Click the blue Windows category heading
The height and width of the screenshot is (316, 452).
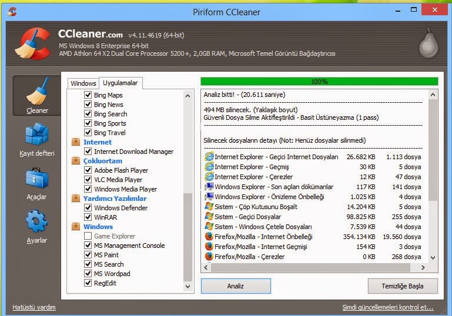98,227
